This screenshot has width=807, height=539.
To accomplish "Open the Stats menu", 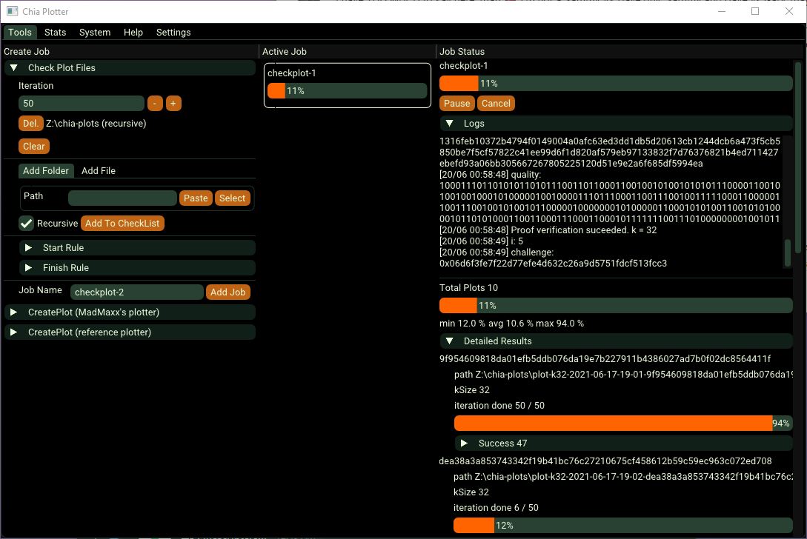I will coord(55,32).
